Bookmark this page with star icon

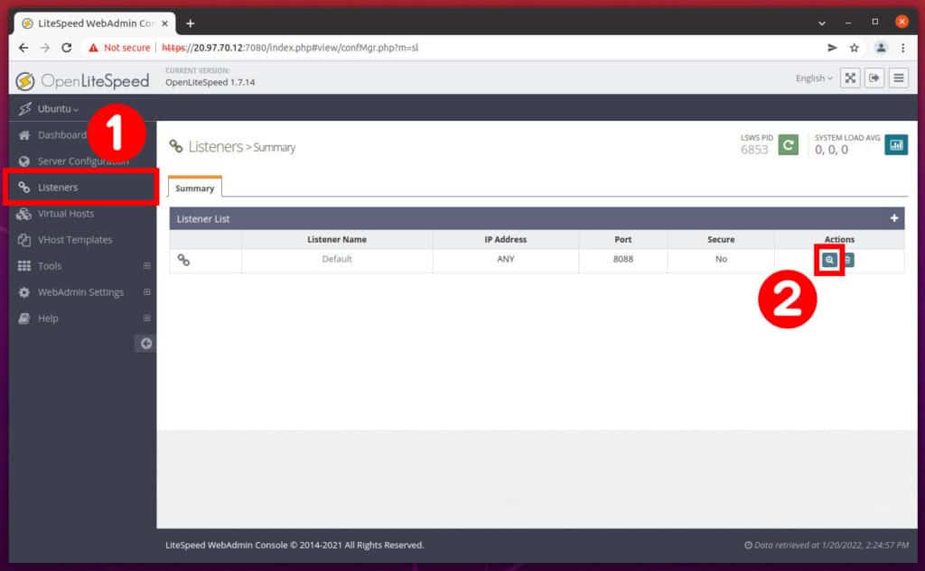point(855,48)
